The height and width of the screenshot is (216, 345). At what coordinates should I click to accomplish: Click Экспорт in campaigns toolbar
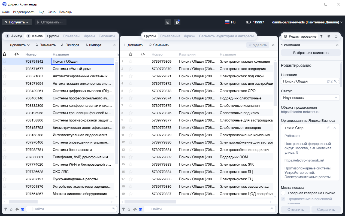coord(70,45)
